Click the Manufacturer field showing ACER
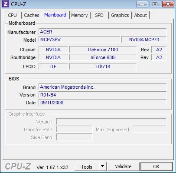Screen dimensions: 176x173 click(103, 32)
